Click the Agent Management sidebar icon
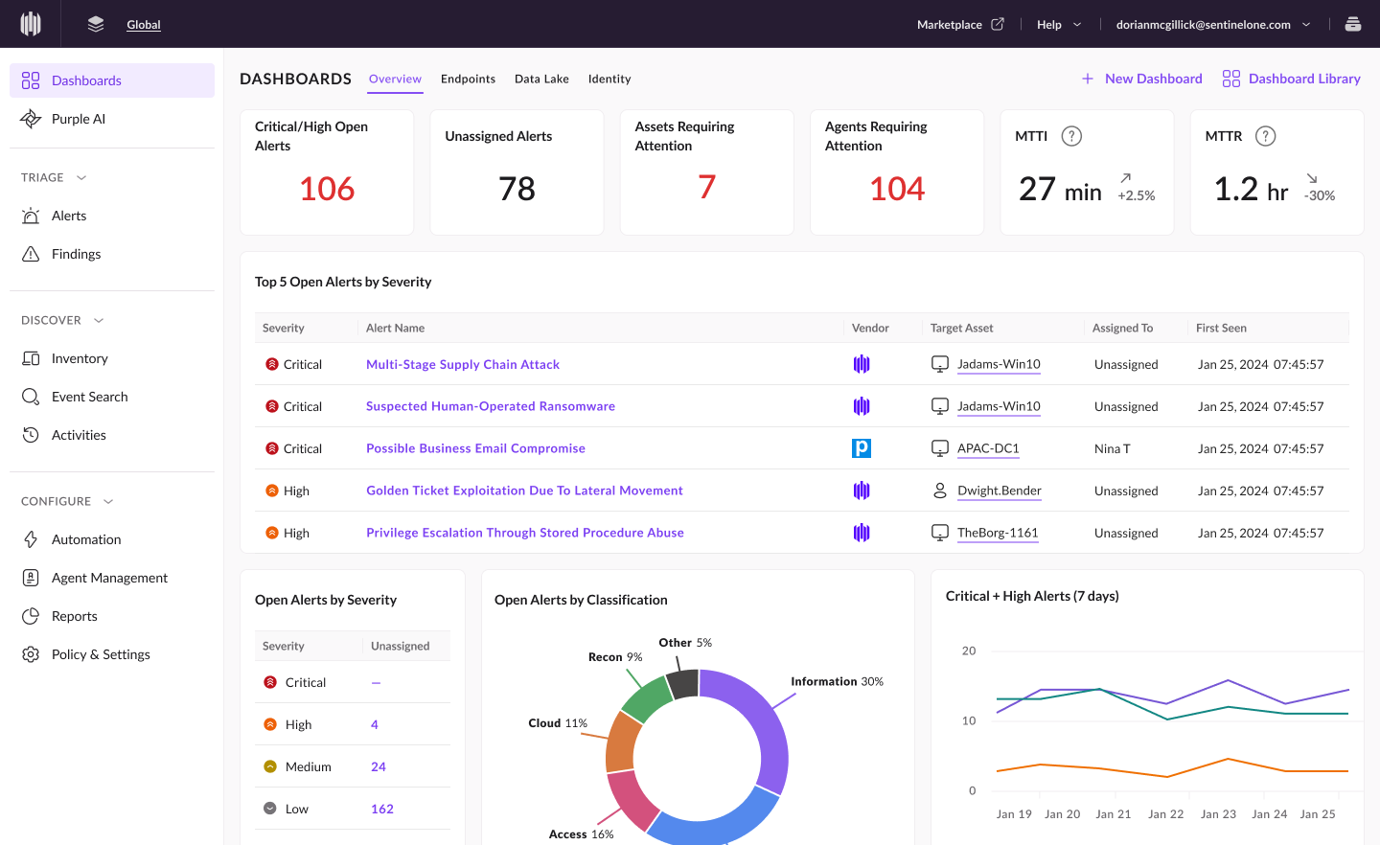1380x845 pixels. (31, 578)
